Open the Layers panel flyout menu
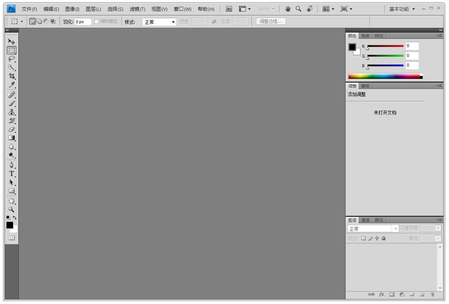Screen dimensions: 449x304 (x=439, y=220)
